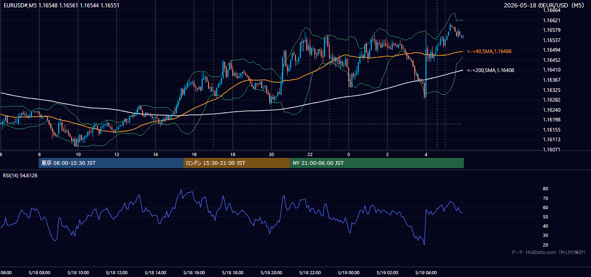The height and width of the screenshot is (277, 591).
Task: Click hour marker 10 under price chart
Action: (78, 155)
